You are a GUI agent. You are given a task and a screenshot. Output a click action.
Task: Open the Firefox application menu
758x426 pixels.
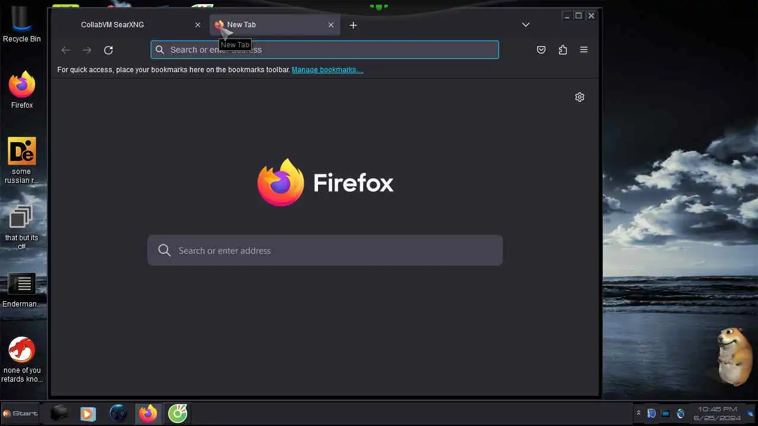coord(584,50)
